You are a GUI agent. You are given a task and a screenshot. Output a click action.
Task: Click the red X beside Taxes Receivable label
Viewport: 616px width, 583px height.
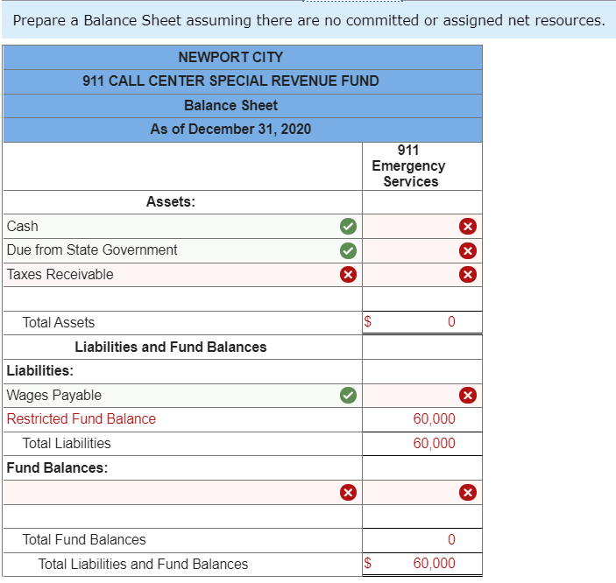coord(348,274)
